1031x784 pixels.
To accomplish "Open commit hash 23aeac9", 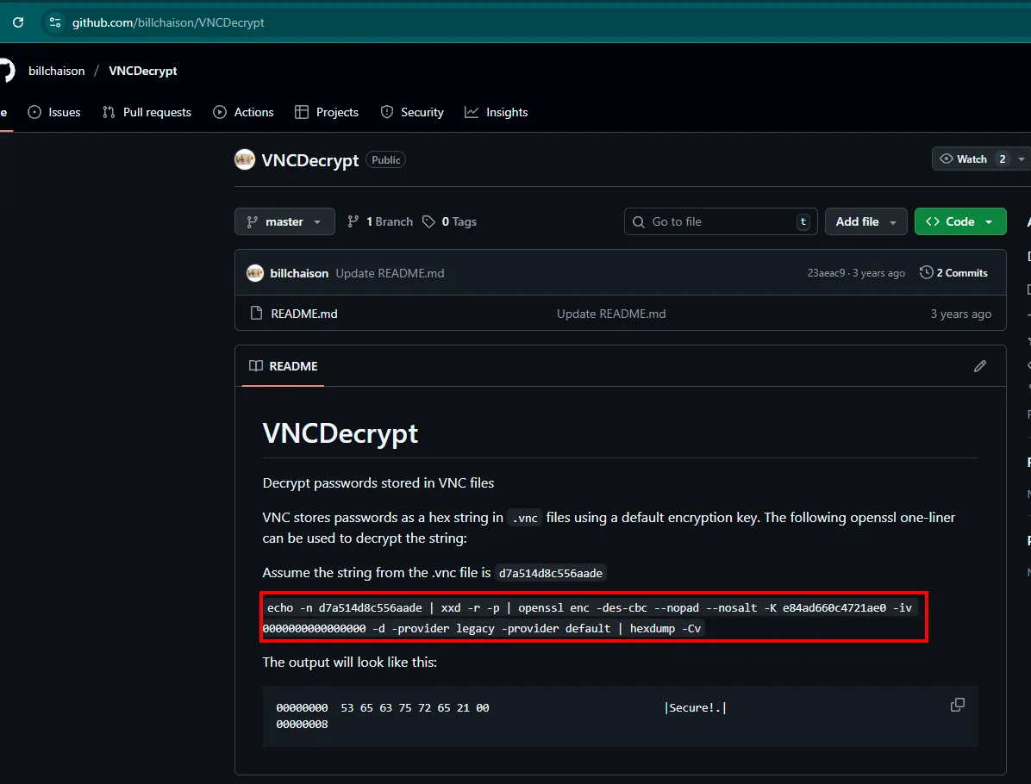I will coord(826,273).
